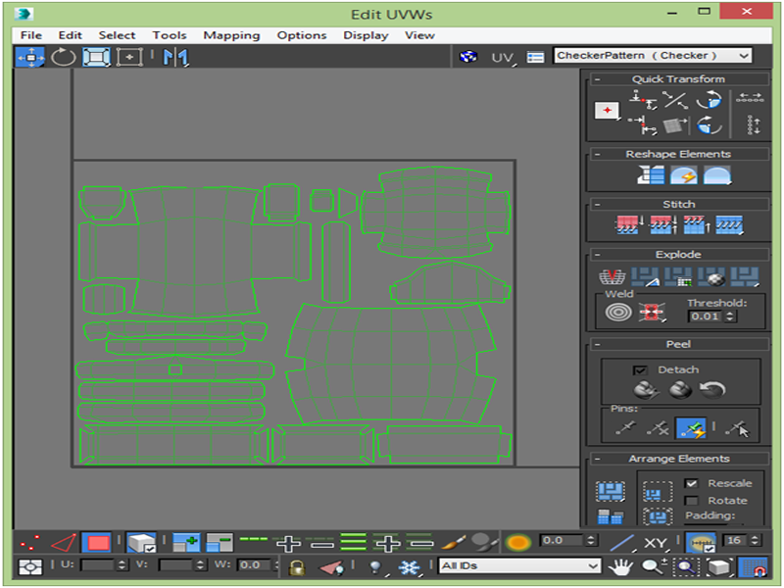Select the Zoom magnifier tool
This screenshot has width=784, height=588.
point(654,566)
